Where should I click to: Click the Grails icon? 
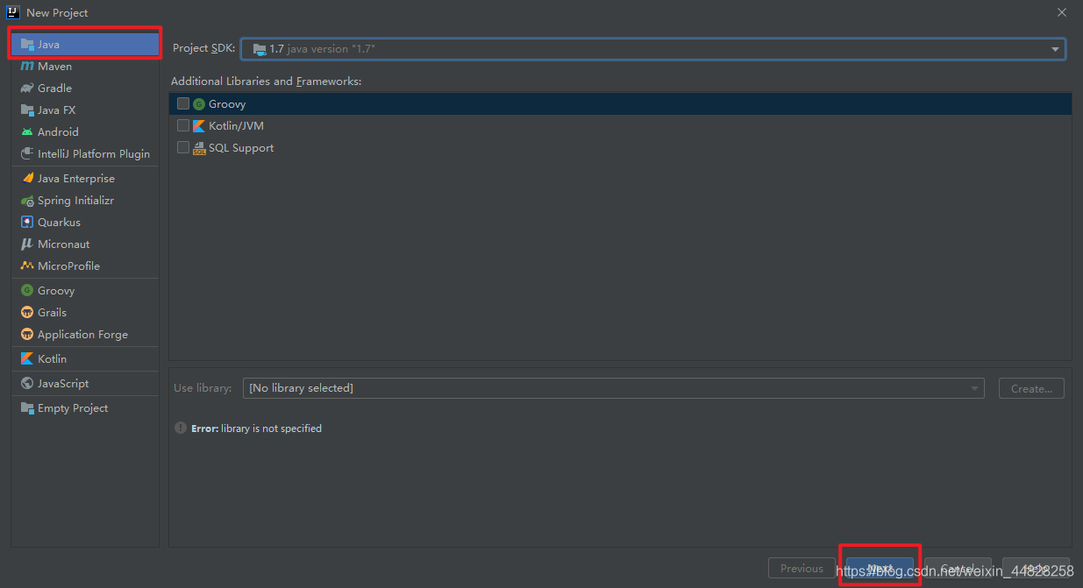[27, 313]
